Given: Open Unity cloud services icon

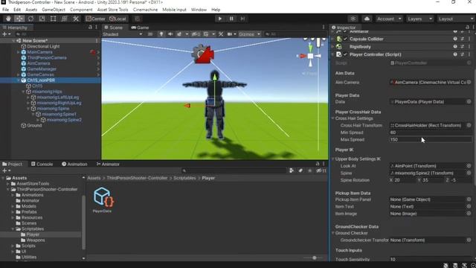Looking at the screenshot, I should [367, 19].
